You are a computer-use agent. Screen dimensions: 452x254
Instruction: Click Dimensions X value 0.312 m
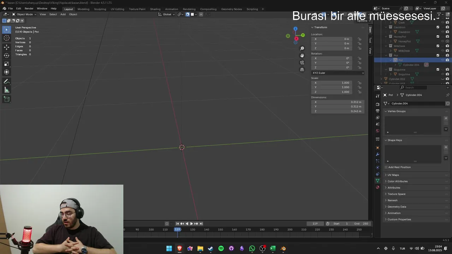click(x=338, y=102)
